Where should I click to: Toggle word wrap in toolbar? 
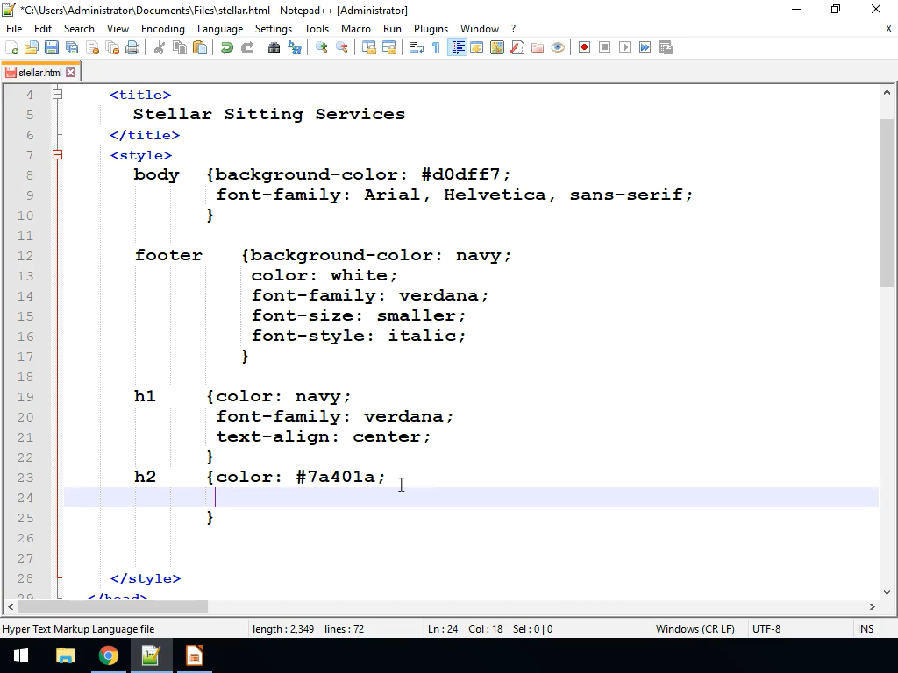click(x=417, y=47)
